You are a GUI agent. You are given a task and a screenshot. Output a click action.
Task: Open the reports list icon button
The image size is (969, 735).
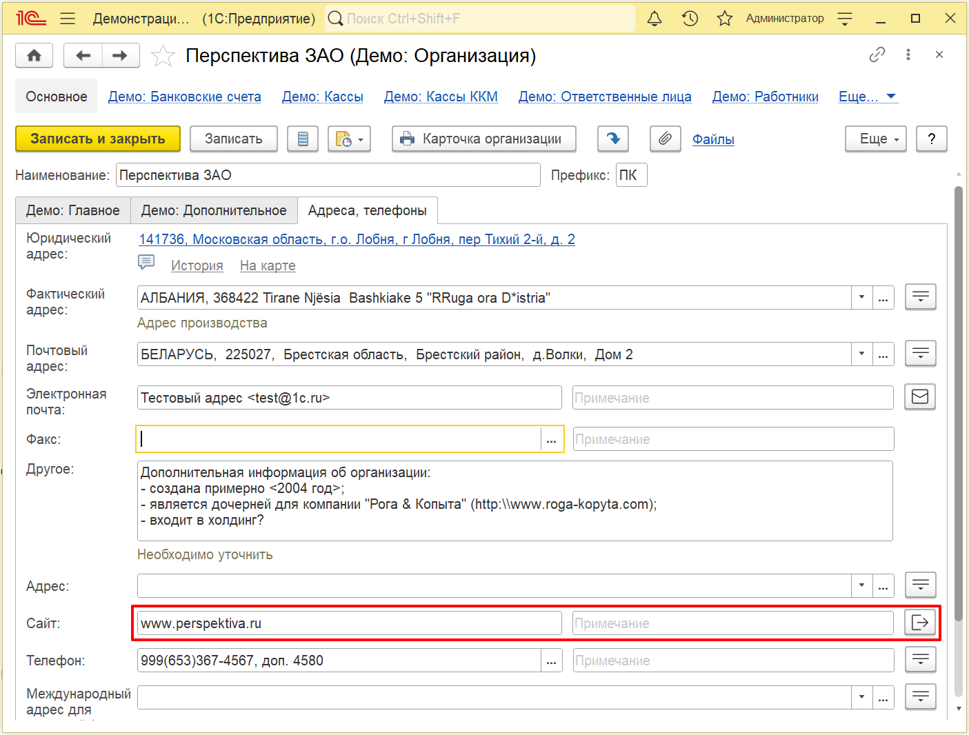(x=303, y=139)
